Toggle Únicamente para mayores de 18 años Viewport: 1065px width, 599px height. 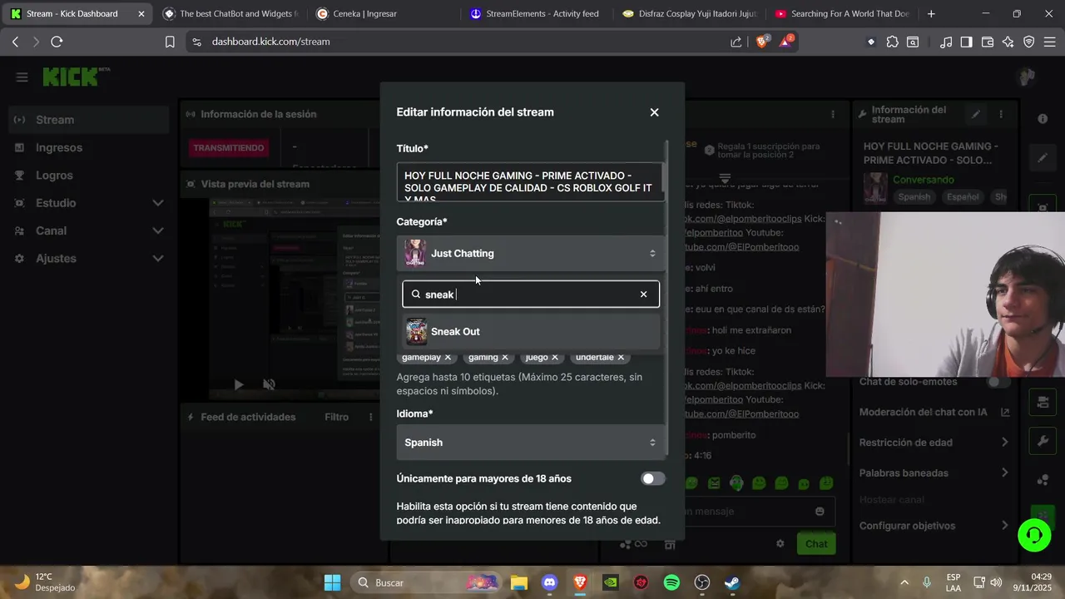[x=653, y=478]
